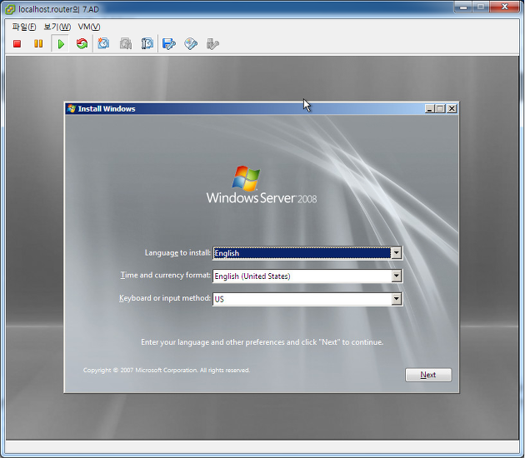Take a snapshot using the clock snapshot icon
The image size is (525, 458).
pos(103,43)
